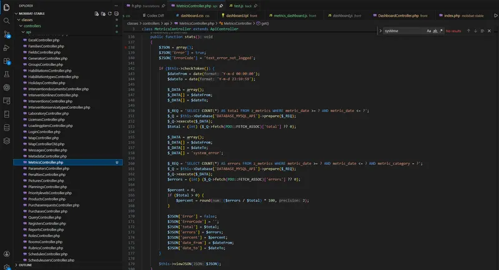
Task: Toggle find in selection icon
Action: click(482, 30)
